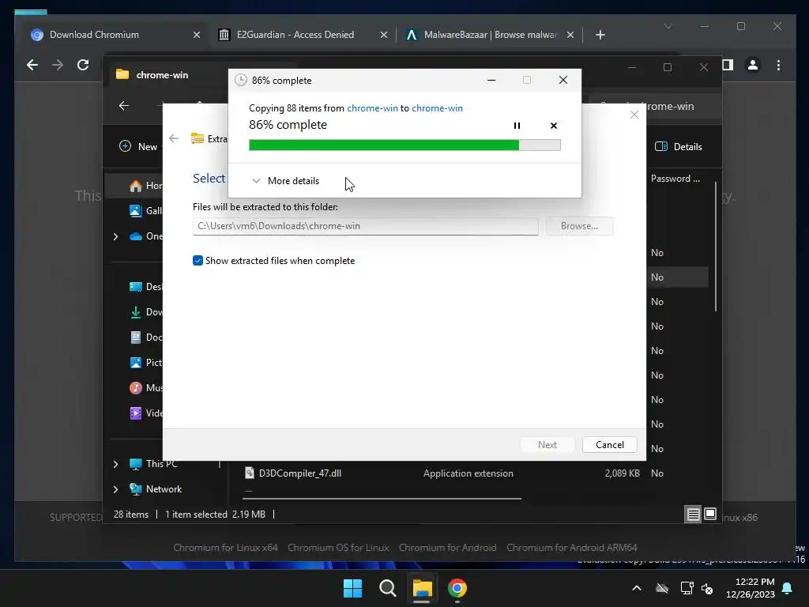Reload the browser page

tap(83, 65)
